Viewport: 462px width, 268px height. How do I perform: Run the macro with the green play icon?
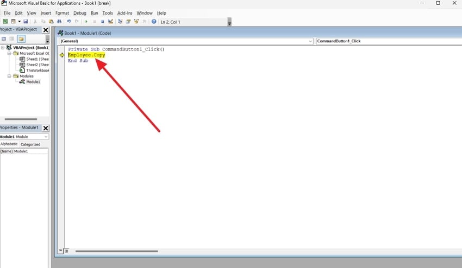86,22
